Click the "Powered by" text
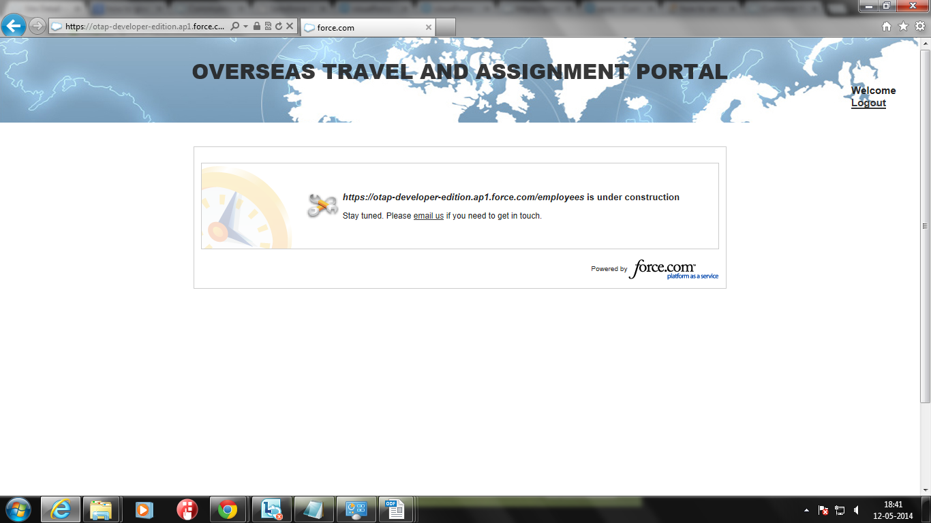The image size is (931, 523). tap(609, 269)
